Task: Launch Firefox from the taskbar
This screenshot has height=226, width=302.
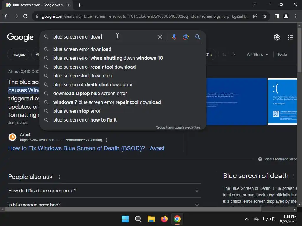Action: coord(164,219)
